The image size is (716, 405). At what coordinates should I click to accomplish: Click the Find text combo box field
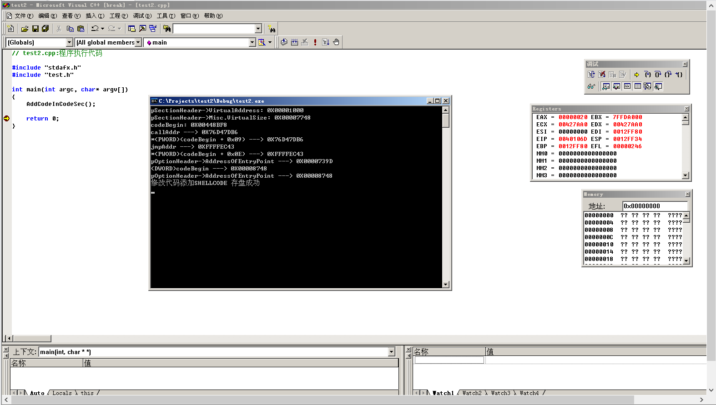(214, 29)
